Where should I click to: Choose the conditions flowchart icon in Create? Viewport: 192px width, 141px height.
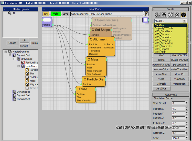pos(164,15)
